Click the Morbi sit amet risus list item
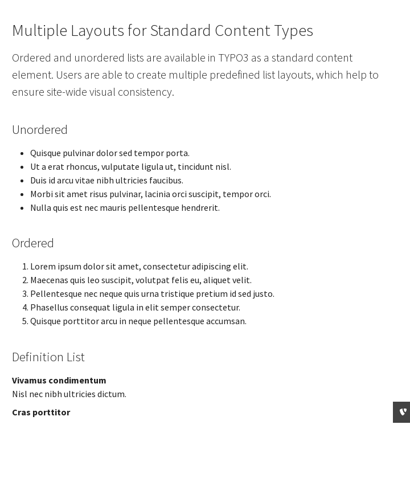Image resolution: width=410 pixels, height=490 pixels. tap(150, 194)
